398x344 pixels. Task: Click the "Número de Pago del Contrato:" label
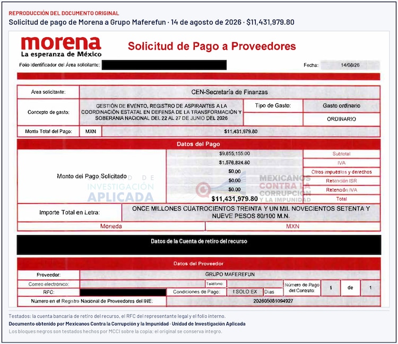302,288
